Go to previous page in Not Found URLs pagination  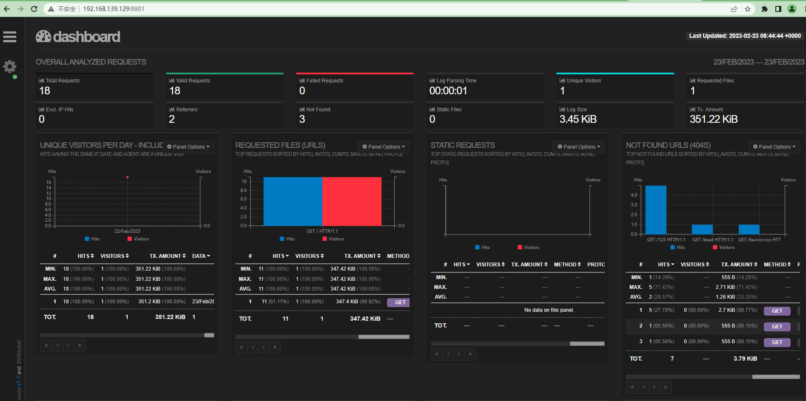[x=643, y=387]
